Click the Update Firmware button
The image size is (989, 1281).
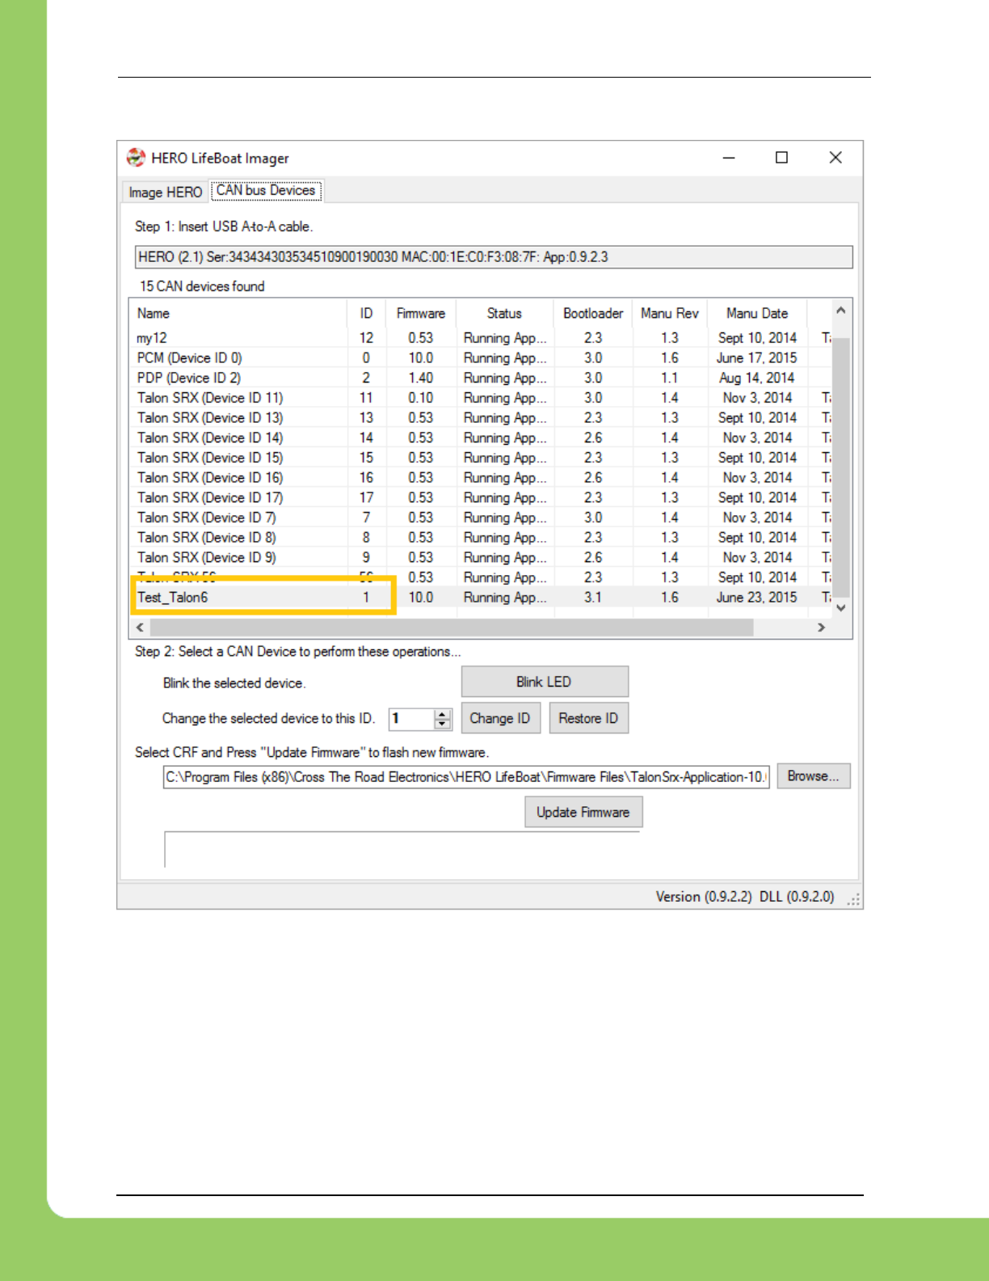pyautogui.click(x=583, y=812)
